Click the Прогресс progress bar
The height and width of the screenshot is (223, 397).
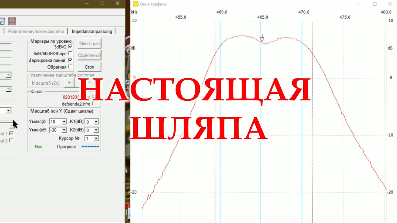pyautogui.click(x=90, y=146)
